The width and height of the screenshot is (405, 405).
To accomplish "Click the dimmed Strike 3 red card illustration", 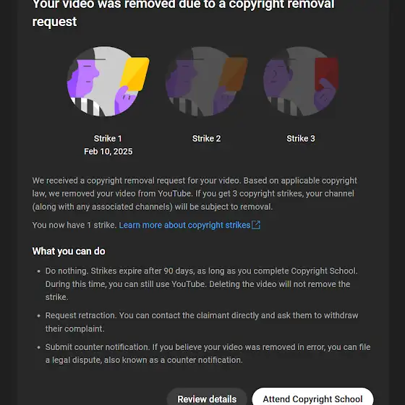I will click(301, 81).
